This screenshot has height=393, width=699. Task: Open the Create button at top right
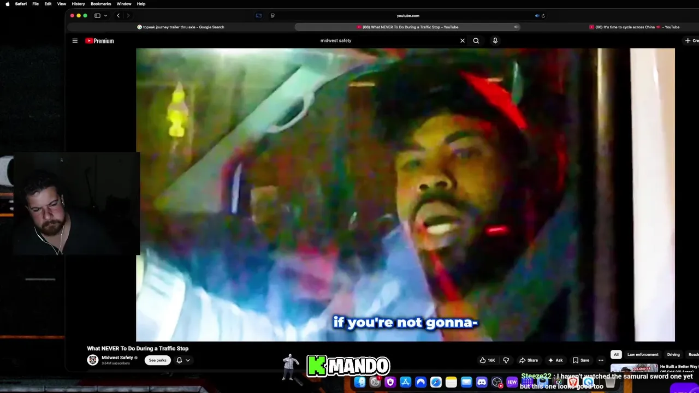tap(691, 40)
